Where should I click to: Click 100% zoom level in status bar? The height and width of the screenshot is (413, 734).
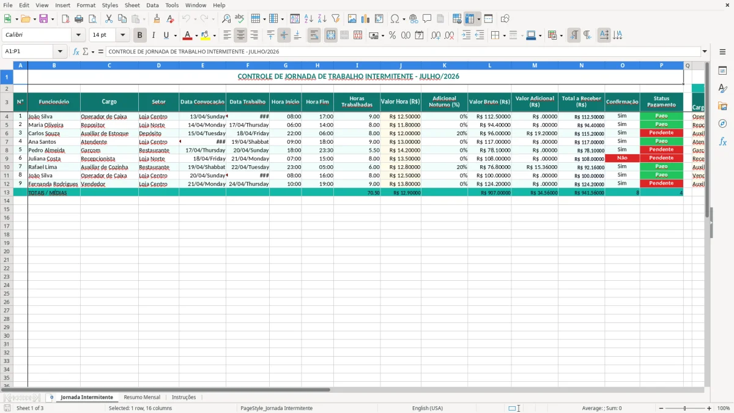724,408
